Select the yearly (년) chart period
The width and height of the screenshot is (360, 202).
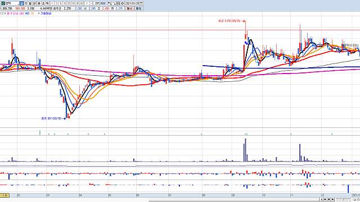click(x=34, y=3)
